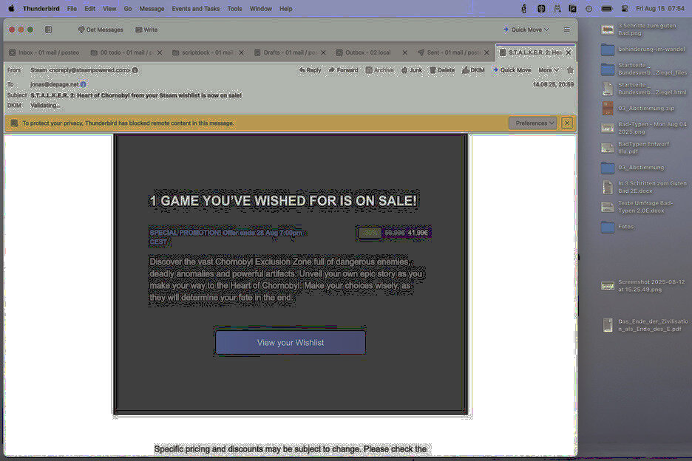Select Screenshot 2025-08-12 at 15.25.49.png file

[x=643, y=286]
